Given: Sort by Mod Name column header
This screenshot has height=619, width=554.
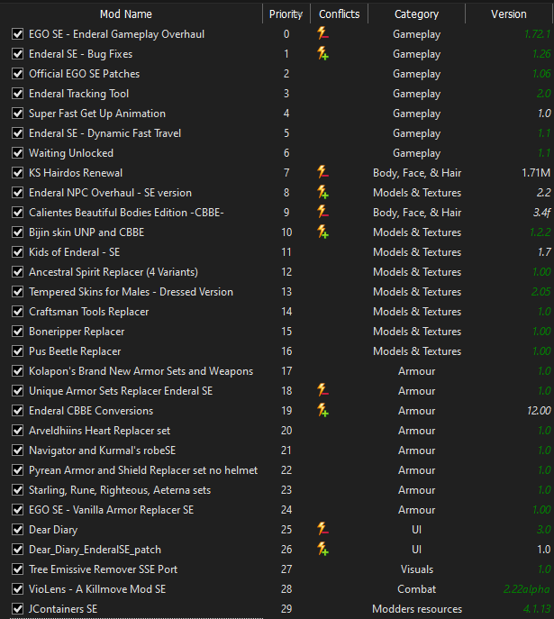Looking at the screenshot, I should [x=126, y=14].
